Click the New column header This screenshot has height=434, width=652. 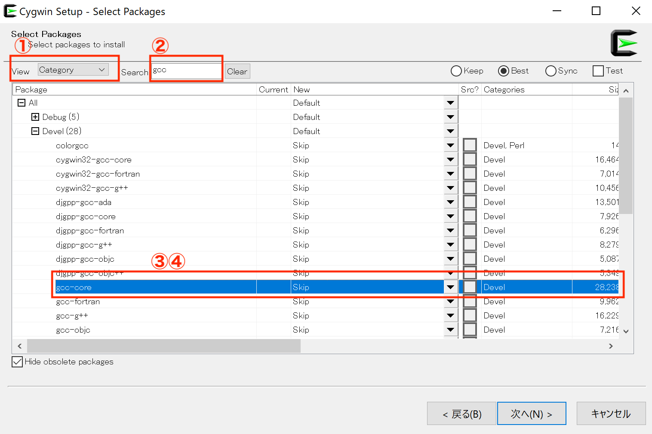(375, 89)
